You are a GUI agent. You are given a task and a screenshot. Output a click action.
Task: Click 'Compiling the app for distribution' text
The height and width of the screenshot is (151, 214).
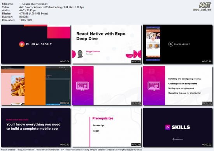click(185, 93)
